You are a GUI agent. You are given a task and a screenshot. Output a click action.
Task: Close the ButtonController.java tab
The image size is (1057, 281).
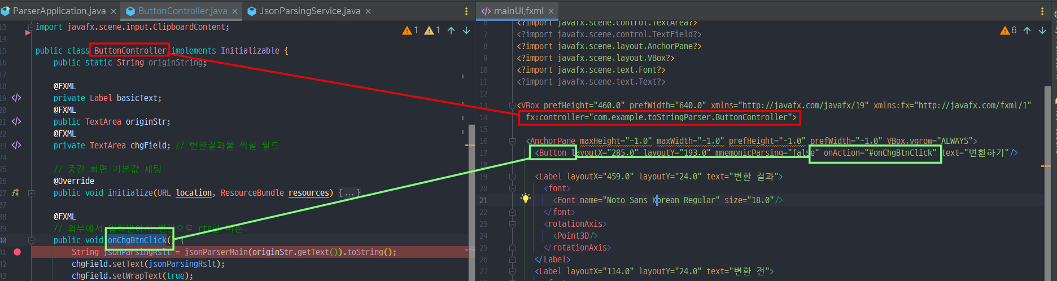235,11
